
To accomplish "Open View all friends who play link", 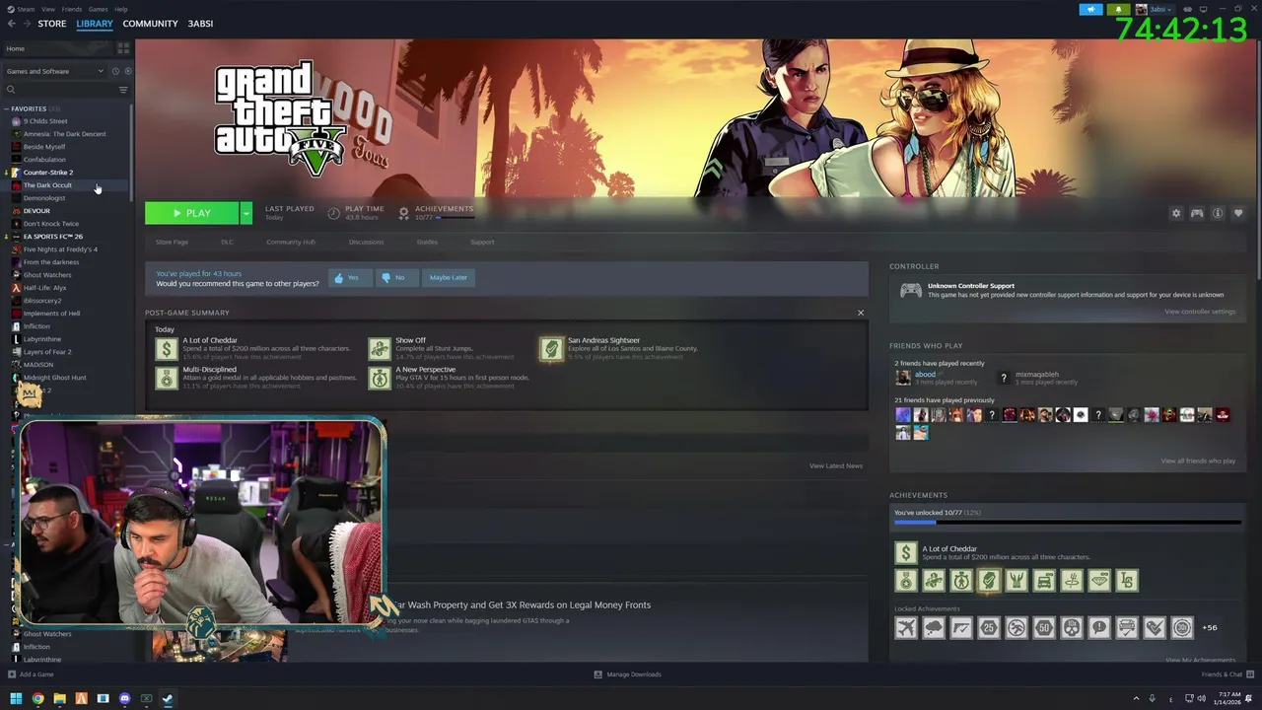I will click(1198, 461).
